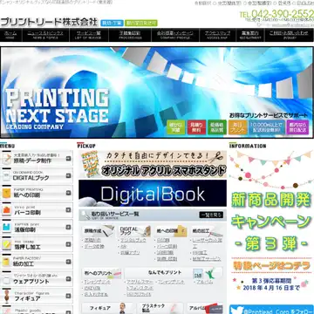Click the PRINTING NEXT STAGE hero image
The image size is (314, 314).
pos(157,92)
